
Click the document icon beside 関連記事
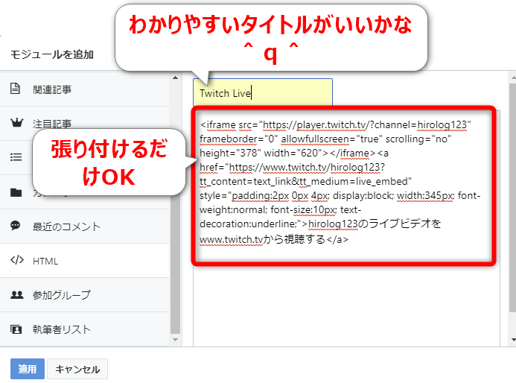(15, 89)
